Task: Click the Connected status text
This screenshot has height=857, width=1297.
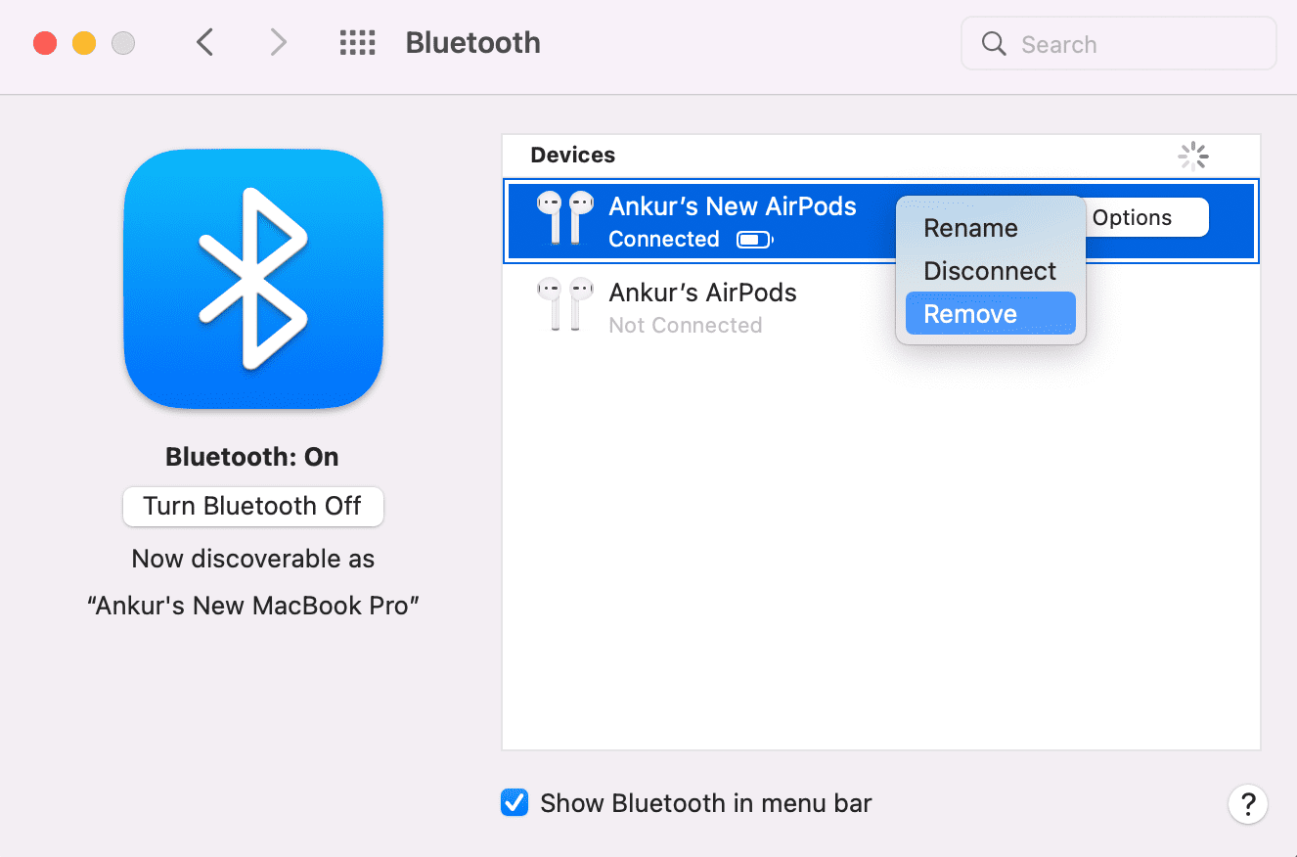Action: (x=664, y=239)
